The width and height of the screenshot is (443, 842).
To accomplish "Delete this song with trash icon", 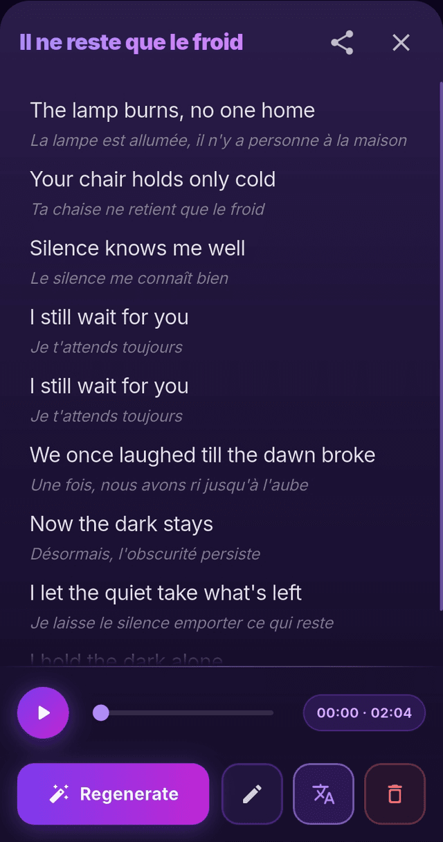I will (395, 794).
